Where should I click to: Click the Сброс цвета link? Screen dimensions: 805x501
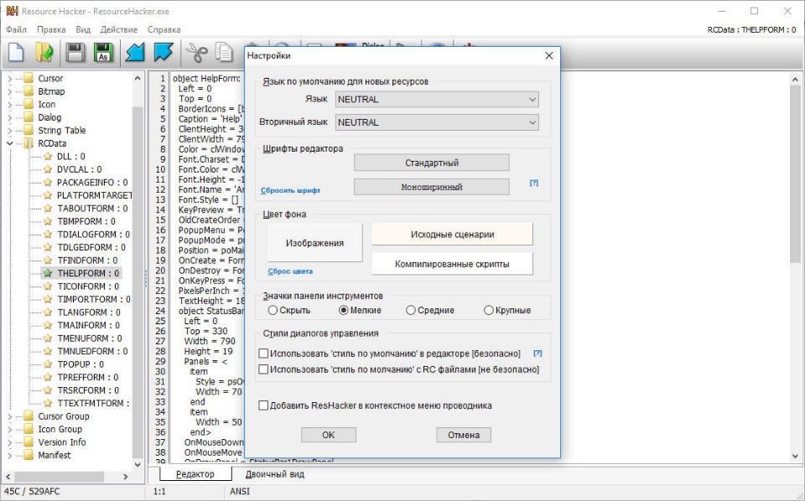(290, 271)
